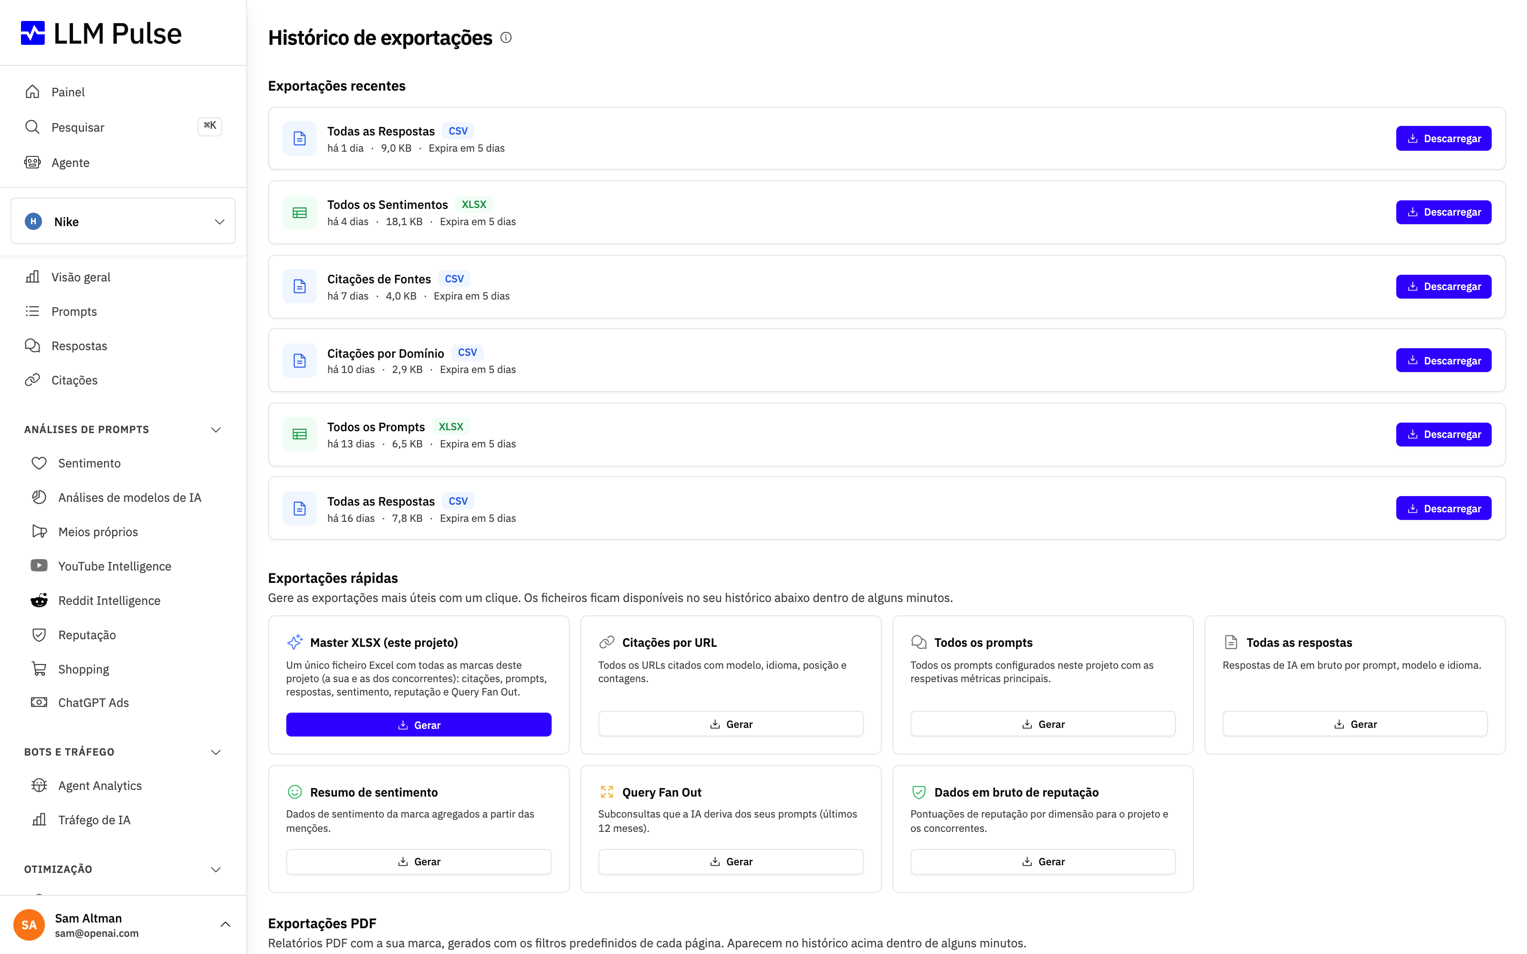Click the ChatGPT Ads banknote icon
Viewport: 1527px width, 954px height.
pyautogui.click(x=39, y=702)
